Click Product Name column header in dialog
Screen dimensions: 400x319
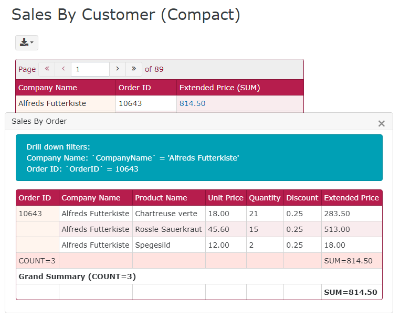tap(161, 198)
